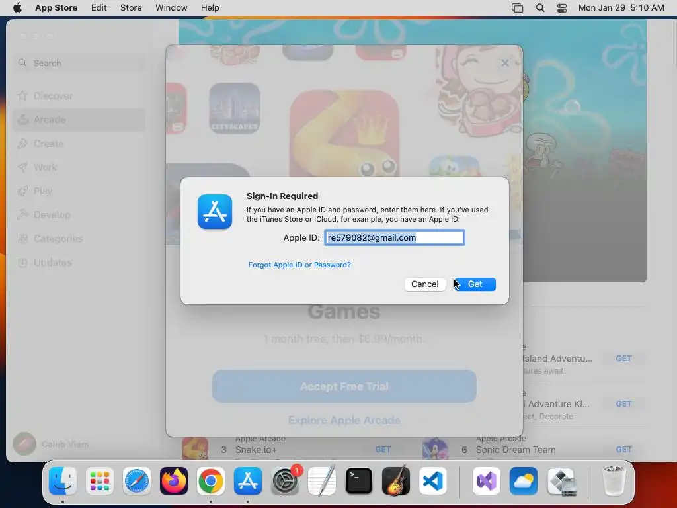Open the Weather app from Dock
Viewport: 677px width, 508px height.
(x=524, y=481)
